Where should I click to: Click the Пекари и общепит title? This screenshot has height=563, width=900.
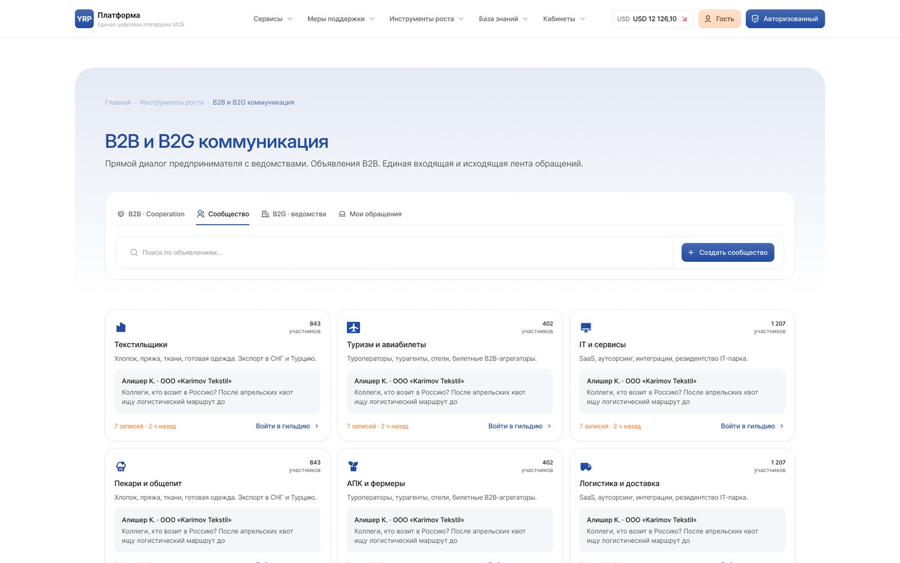coord(148,484)
